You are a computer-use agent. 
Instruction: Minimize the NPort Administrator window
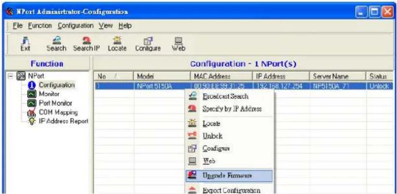point(361,12)
